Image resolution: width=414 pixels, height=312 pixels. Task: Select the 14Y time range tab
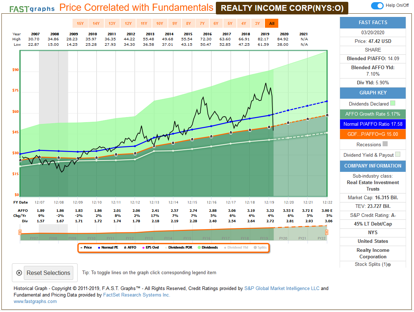click(96, 23)
